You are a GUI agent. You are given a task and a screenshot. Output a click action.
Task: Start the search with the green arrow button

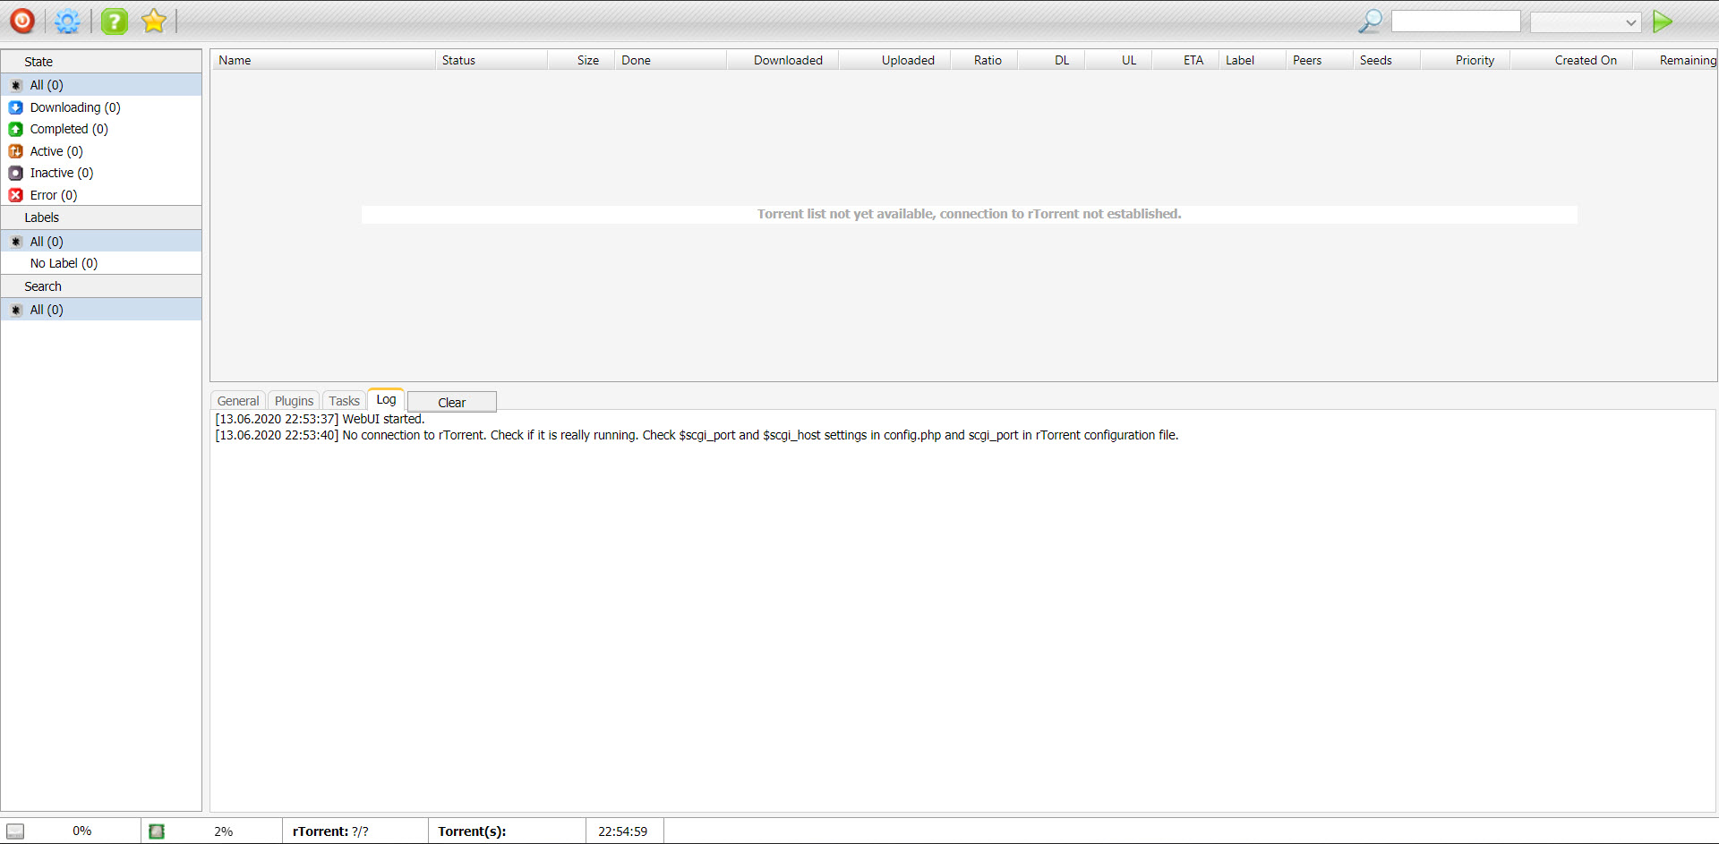pos(1663,21)
